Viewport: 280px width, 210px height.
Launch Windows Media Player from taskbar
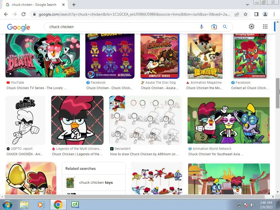[x=41, y=205]
